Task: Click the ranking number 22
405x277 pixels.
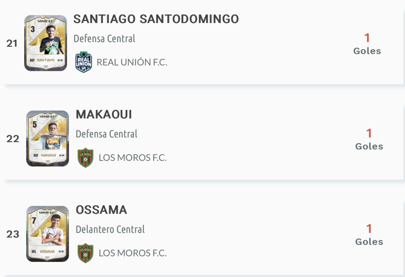Action: point(13,139)
